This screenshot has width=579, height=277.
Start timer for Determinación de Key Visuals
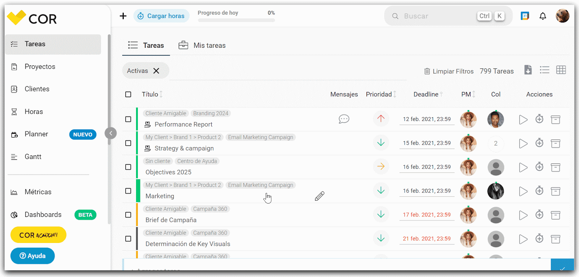(x=523, y=239)
